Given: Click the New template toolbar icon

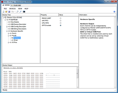Looking at the screenshot, I should pyautogui.click(x=3, y=12).
